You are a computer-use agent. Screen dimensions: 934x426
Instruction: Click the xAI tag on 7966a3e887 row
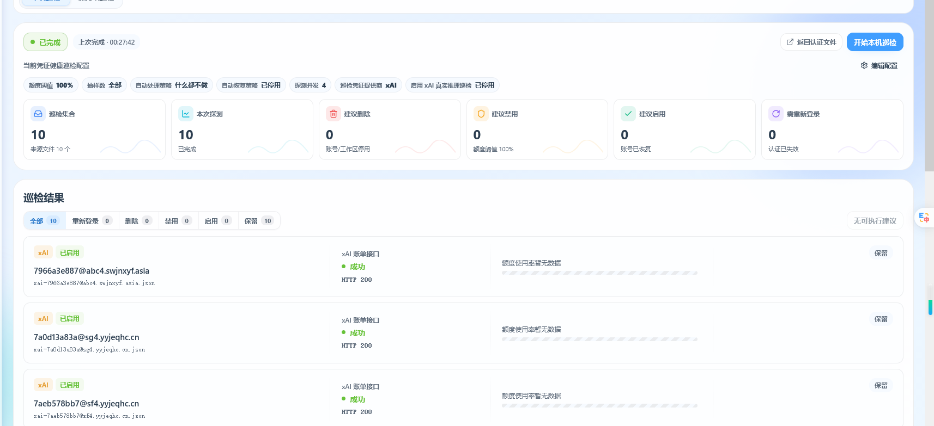point(43,253)
